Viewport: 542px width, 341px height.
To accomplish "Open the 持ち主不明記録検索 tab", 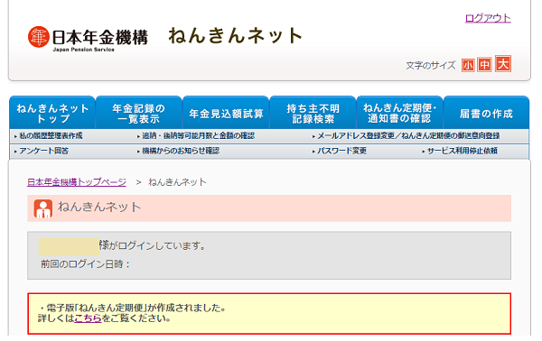I will [313, 113].
